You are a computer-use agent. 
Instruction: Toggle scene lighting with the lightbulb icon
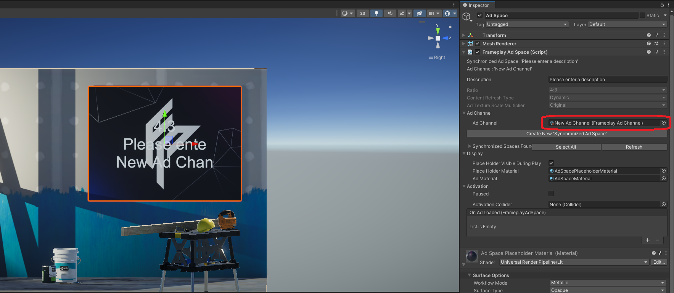pos(376,13)
